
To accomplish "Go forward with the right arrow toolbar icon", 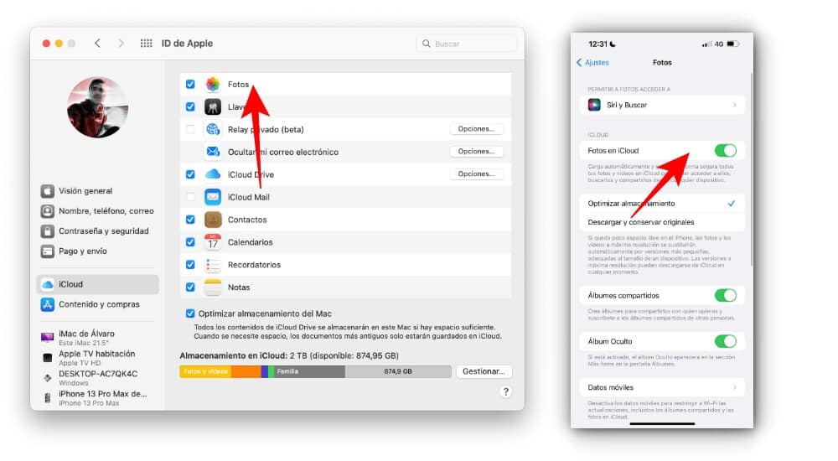I will pos(121,44).
